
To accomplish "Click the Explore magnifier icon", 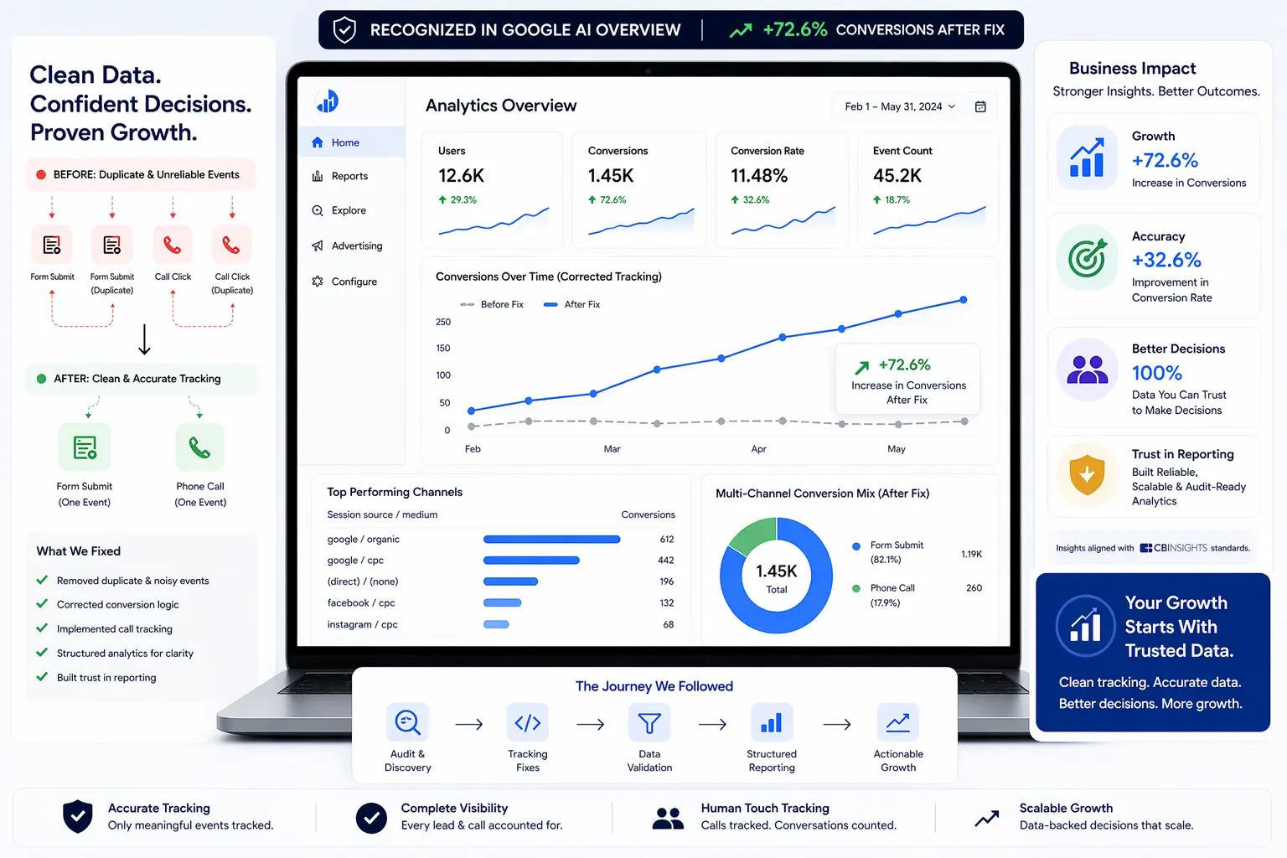I will coord(318,210).
